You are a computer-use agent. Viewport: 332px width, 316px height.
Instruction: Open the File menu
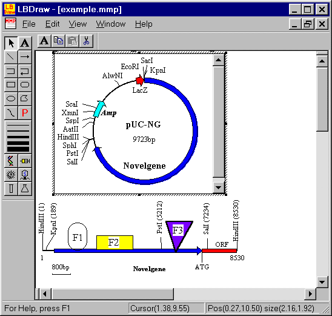click(29, 24)
